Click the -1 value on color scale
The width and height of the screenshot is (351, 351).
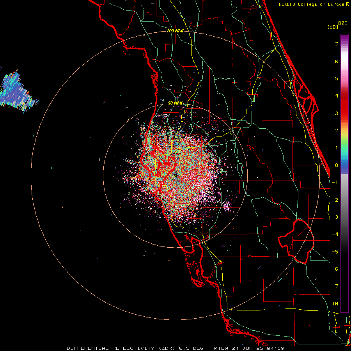(x=335, y=183)
